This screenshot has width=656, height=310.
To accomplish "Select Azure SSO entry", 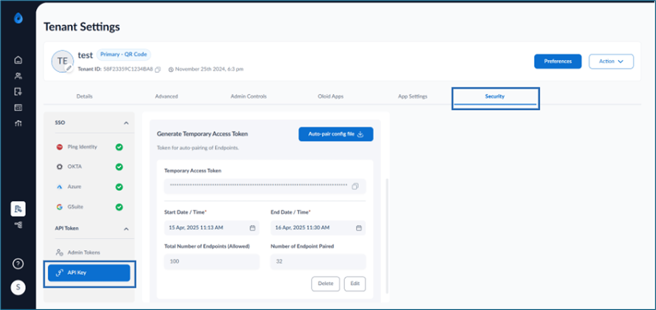I will pos(89,187).
